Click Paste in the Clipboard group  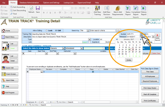pyautogui.click(x=4, y=14)
